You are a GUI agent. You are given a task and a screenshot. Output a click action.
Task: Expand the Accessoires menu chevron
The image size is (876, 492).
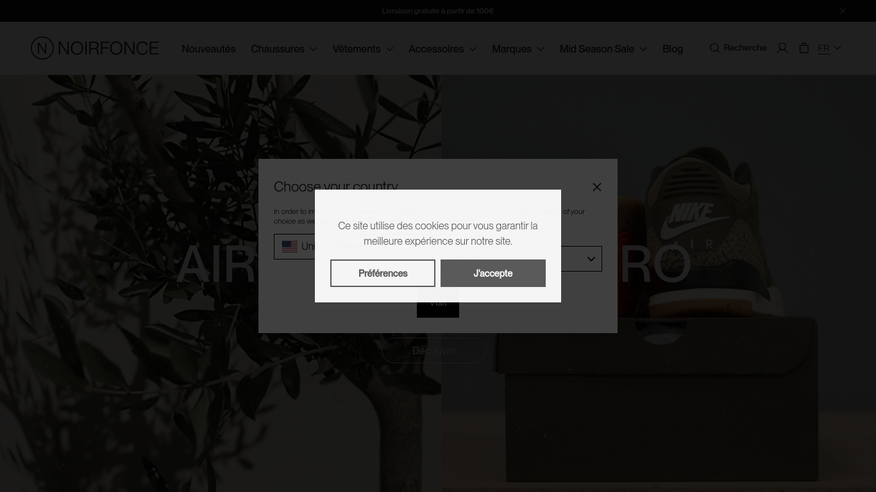pyautogui.click(x=473, y=49)
